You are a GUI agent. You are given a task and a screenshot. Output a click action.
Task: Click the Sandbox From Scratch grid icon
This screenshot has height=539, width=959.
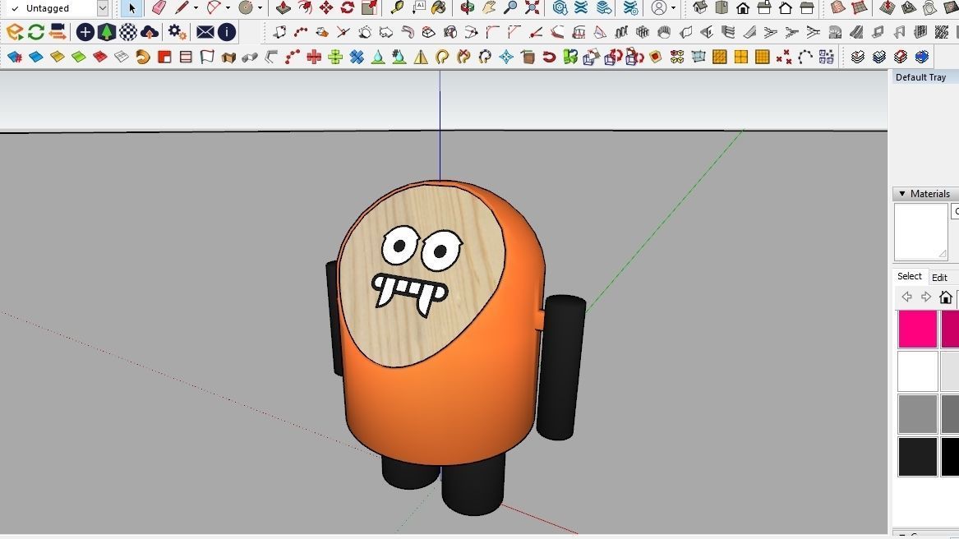click(x=860, y=8)
